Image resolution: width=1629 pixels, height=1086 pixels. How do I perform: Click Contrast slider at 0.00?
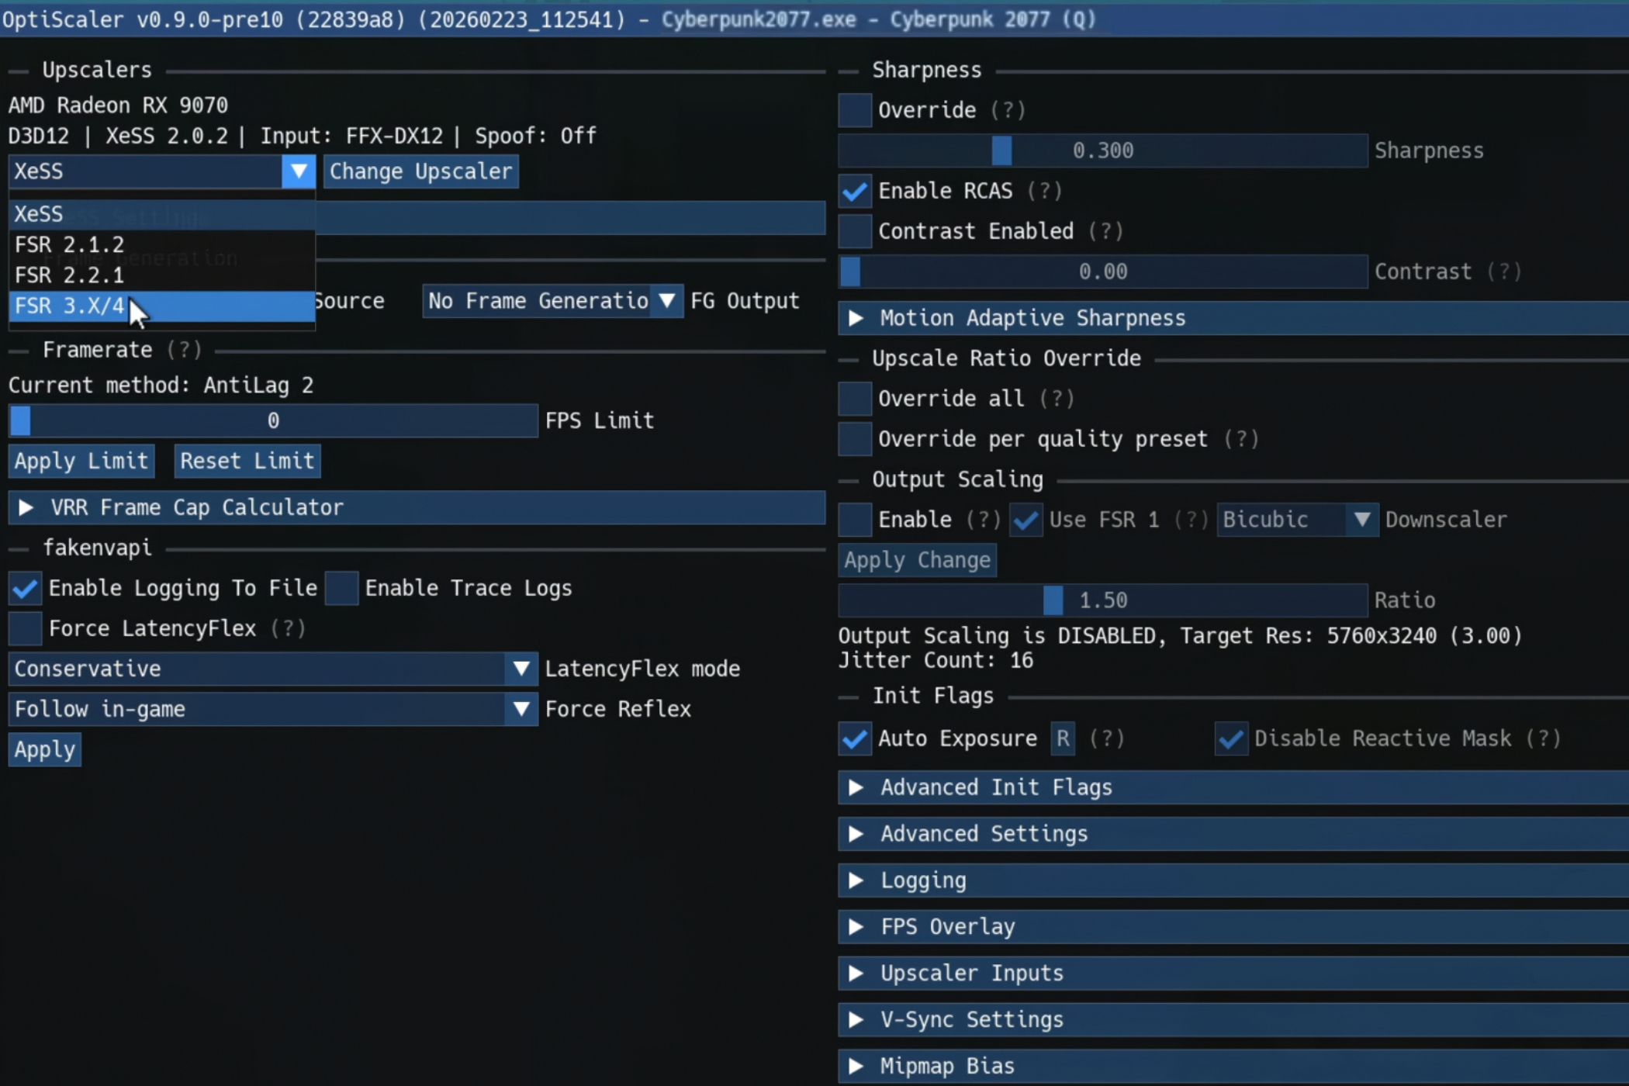coord(1102,271)
